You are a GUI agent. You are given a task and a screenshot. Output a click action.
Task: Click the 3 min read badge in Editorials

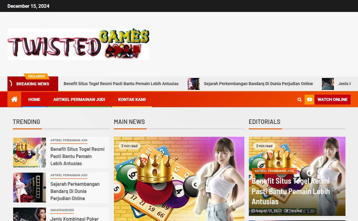tap(264, 146)
